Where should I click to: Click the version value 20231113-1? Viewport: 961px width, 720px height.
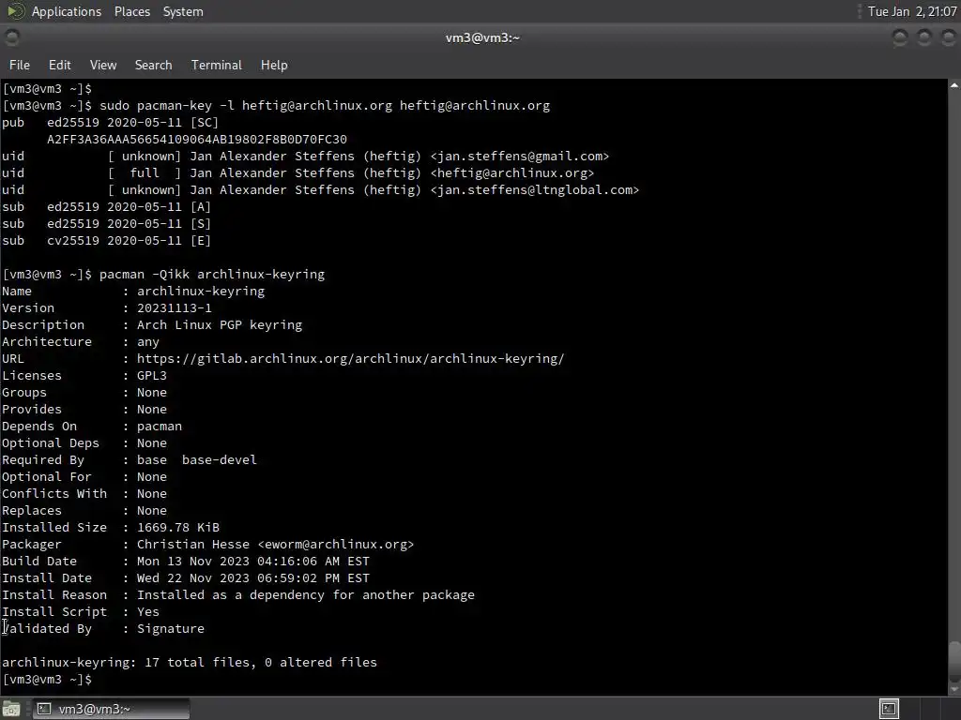click(x=174, y=307)
